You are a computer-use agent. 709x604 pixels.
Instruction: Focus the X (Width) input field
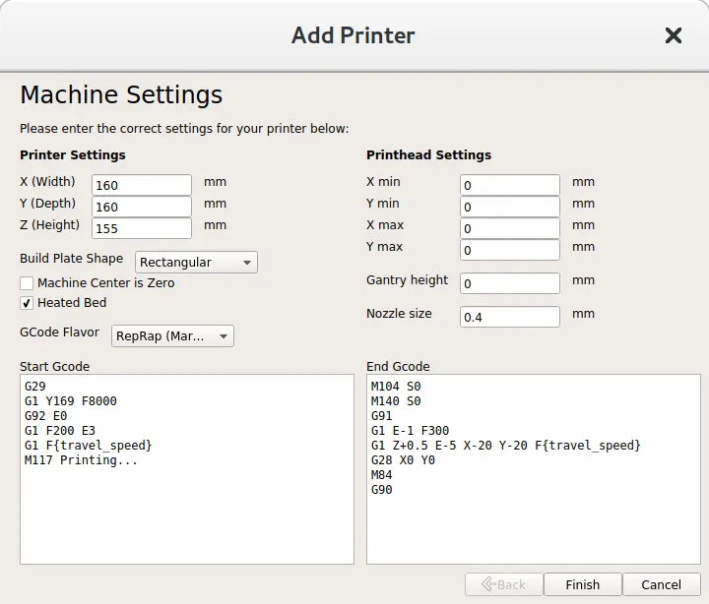click(x=142, y=185)
